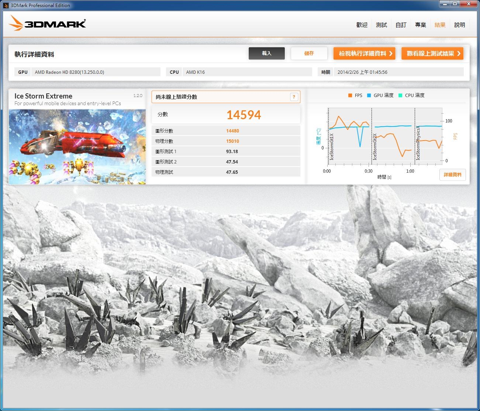Open 觀看線上測試結果 button

432,53
